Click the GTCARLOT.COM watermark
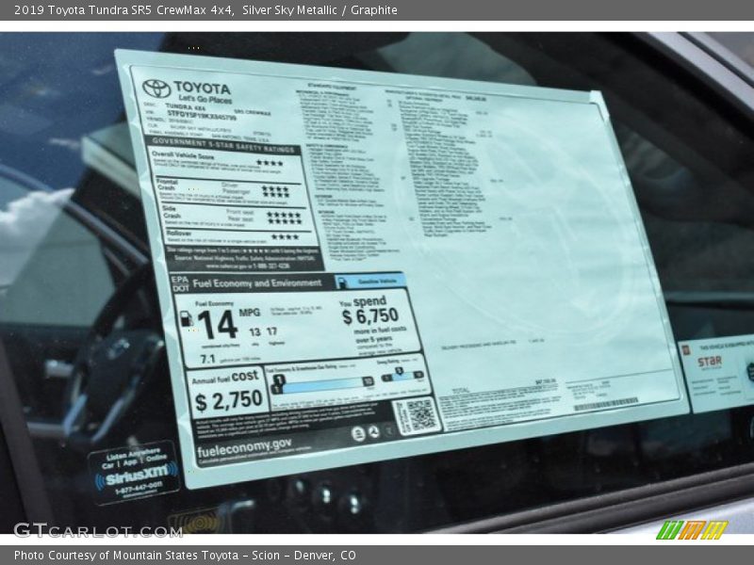 tap(97, 530)
